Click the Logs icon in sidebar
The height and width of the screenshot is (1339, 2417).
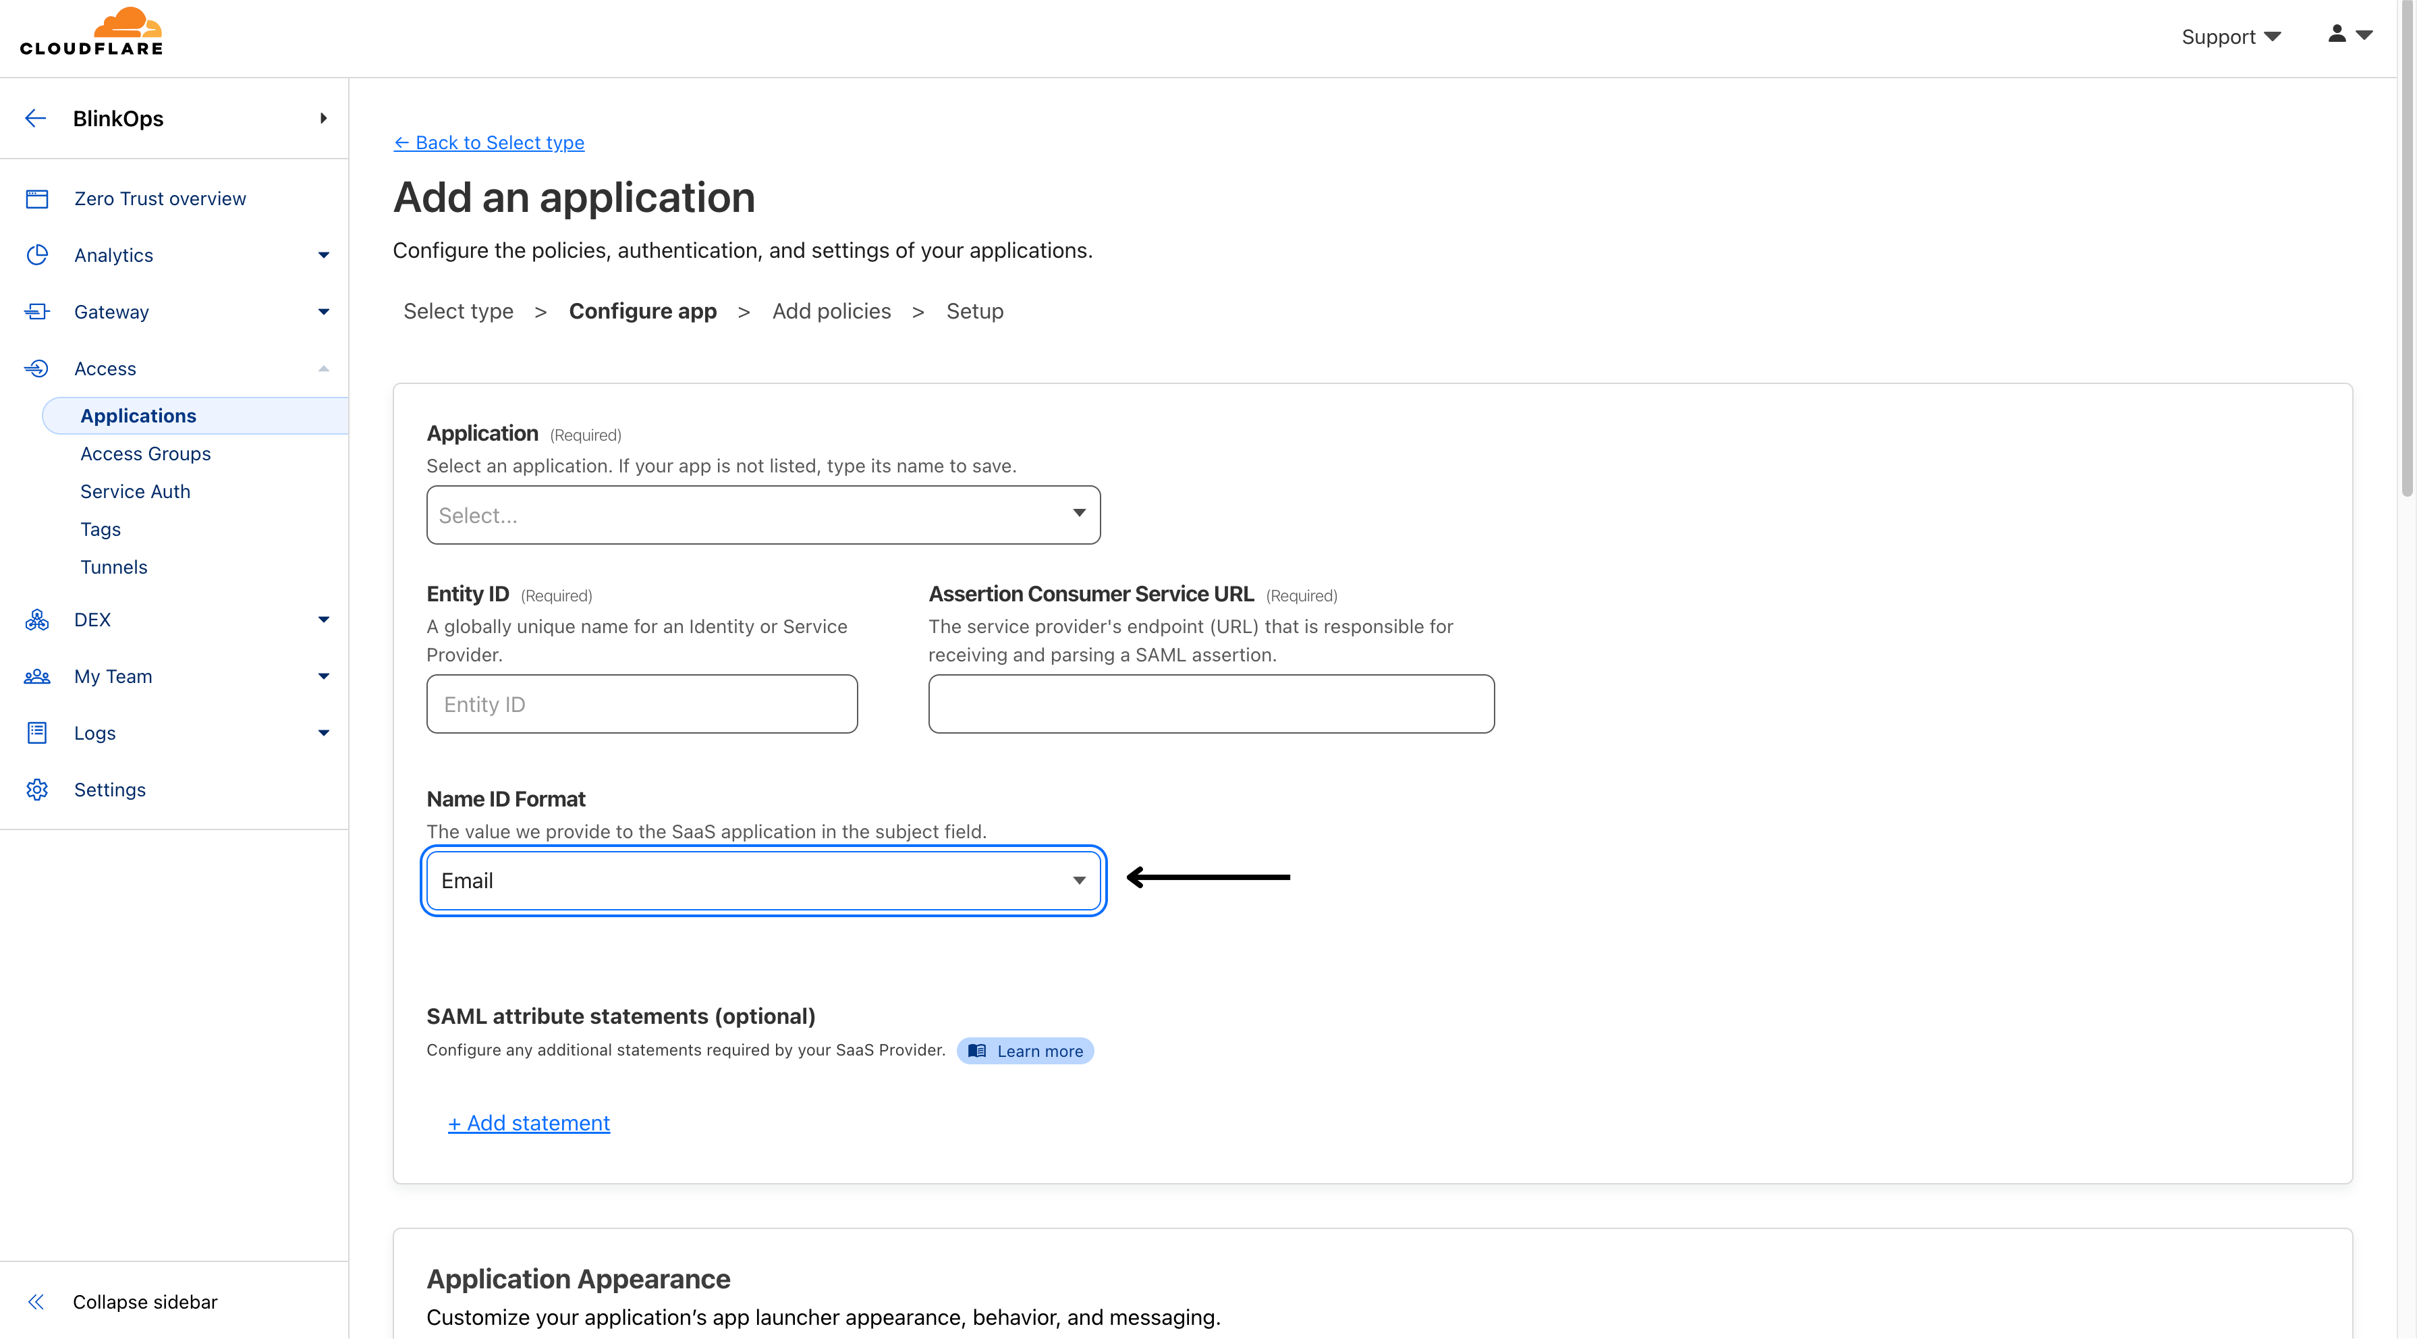[36, 733]
